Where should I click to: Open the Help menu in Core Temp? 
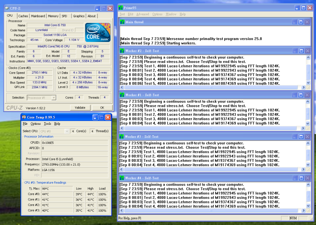point(57,124)
